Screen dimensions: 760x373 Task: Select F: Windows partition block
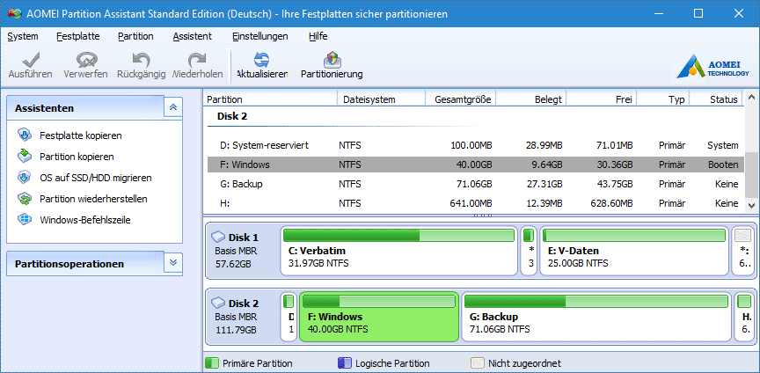click(x=379, y=317)
